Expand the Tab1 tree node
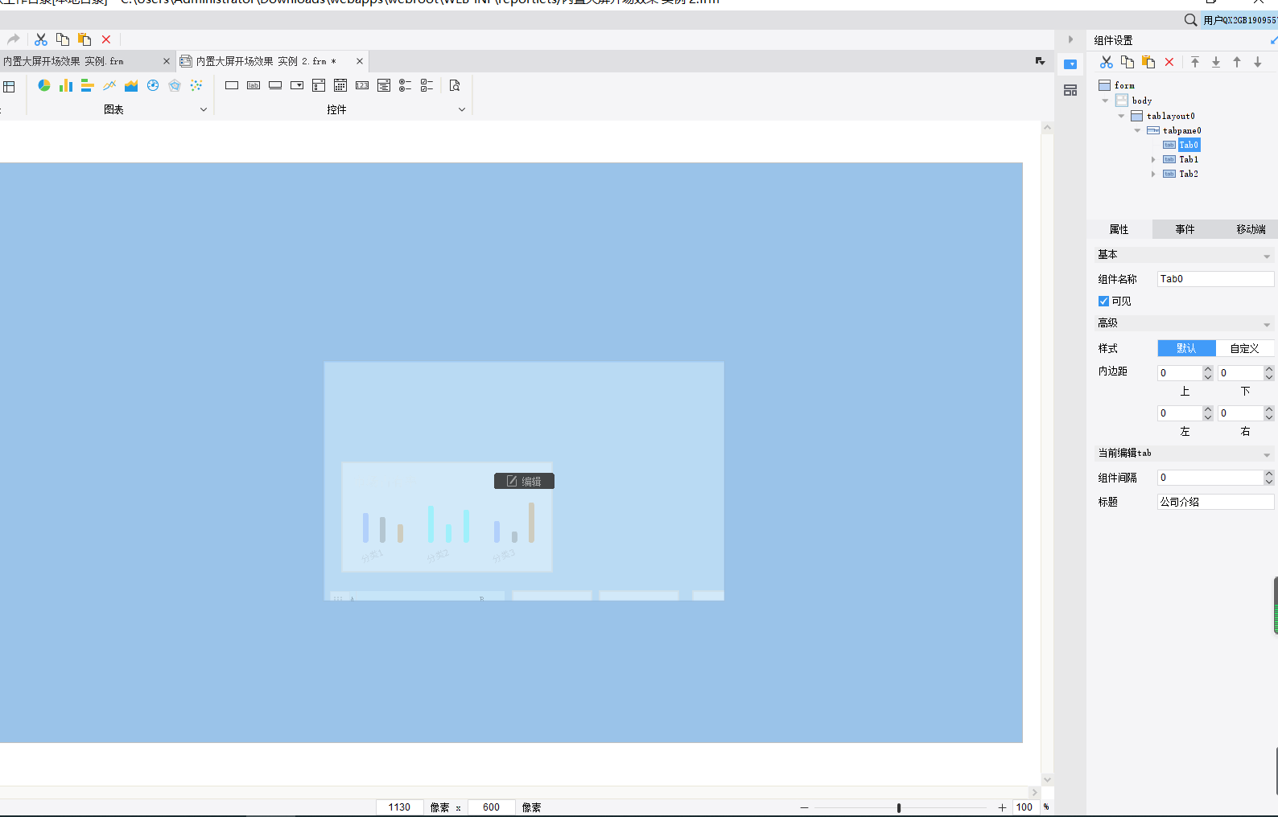The width and height of the screenshot is (1278, 817). [x=1153, y=159]
